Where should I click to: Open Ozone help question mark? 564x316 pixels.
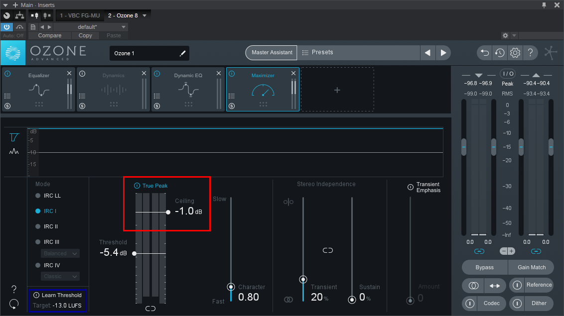(x=530, y=53)
